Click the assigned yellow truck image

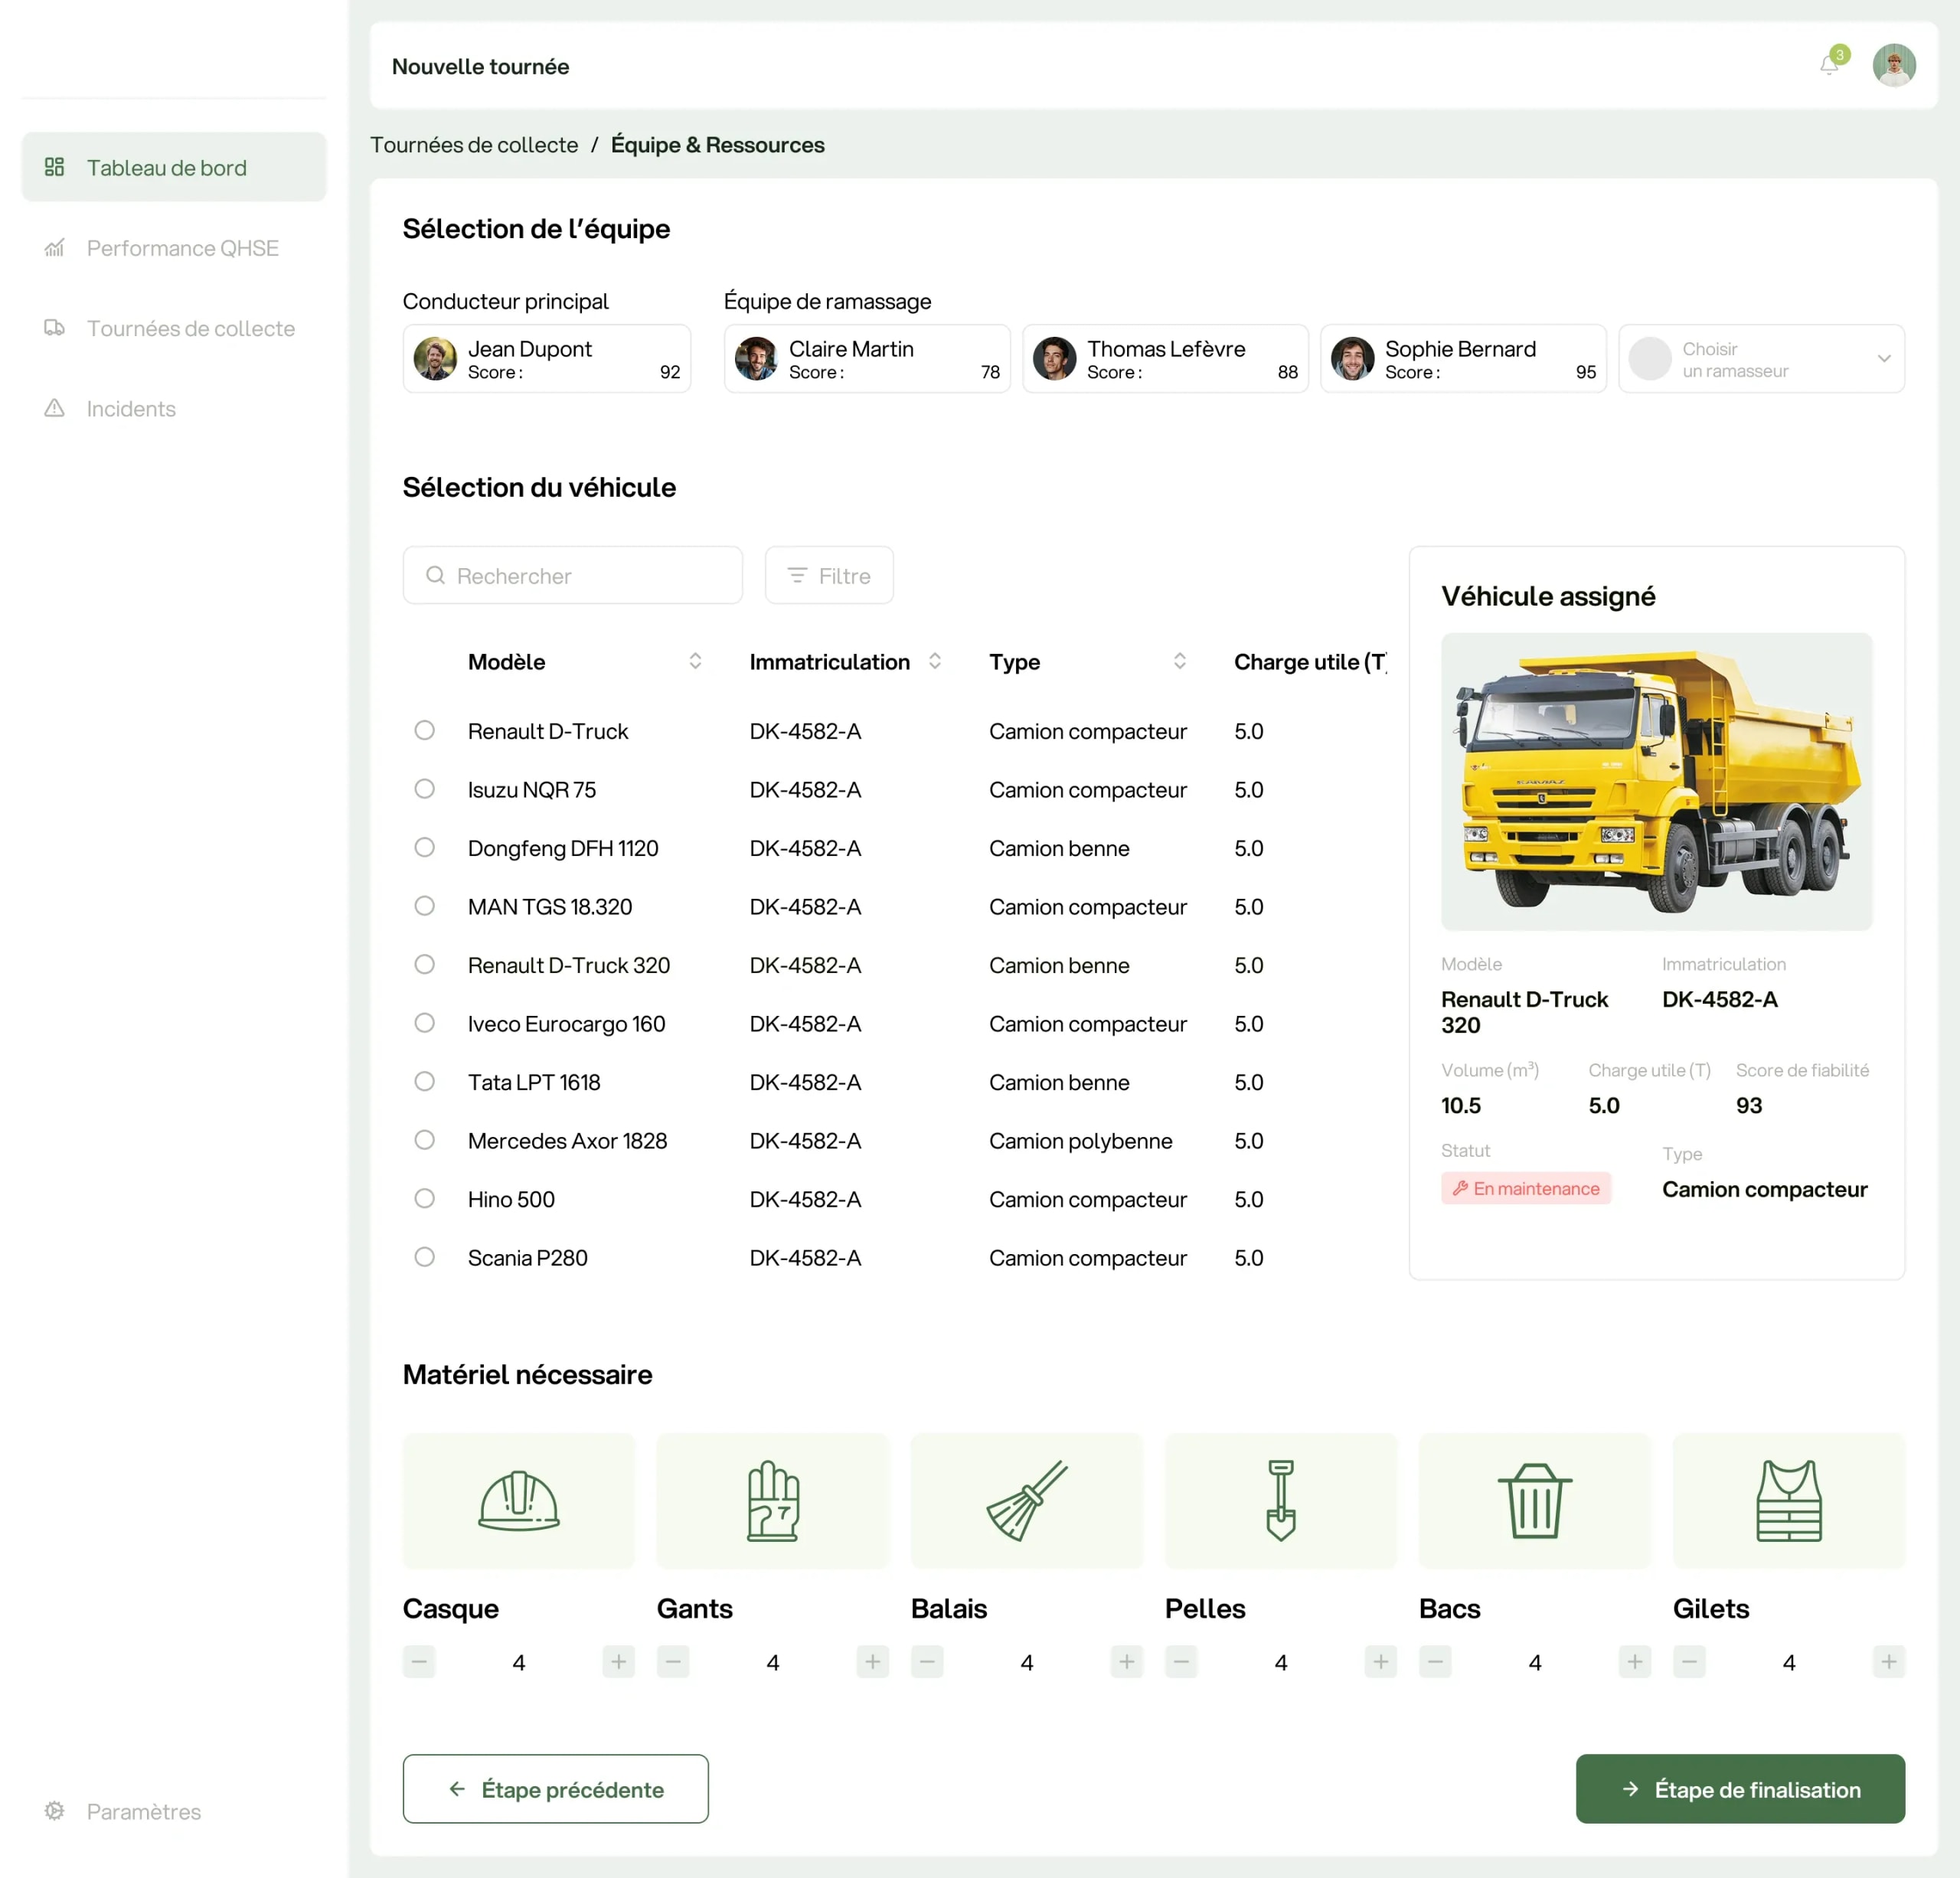[x=1656, y=781]
